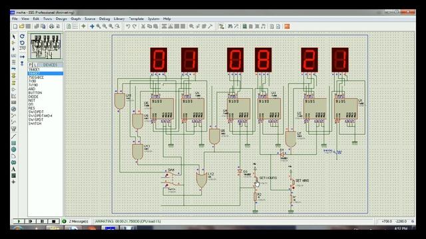Open the Help menu
Screen dimensions: 426x239
167,19
